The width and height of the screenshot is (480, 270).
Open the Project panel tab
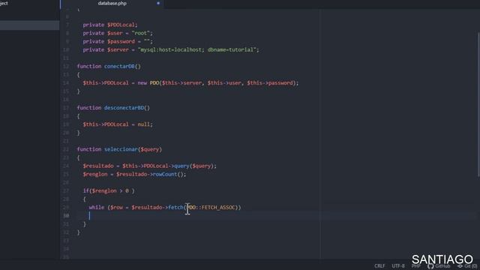[4, 3]
